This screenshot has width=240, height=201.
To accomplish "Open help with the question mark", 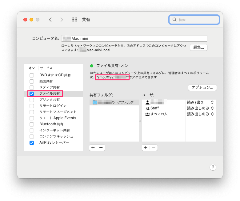I will point(213,167).
